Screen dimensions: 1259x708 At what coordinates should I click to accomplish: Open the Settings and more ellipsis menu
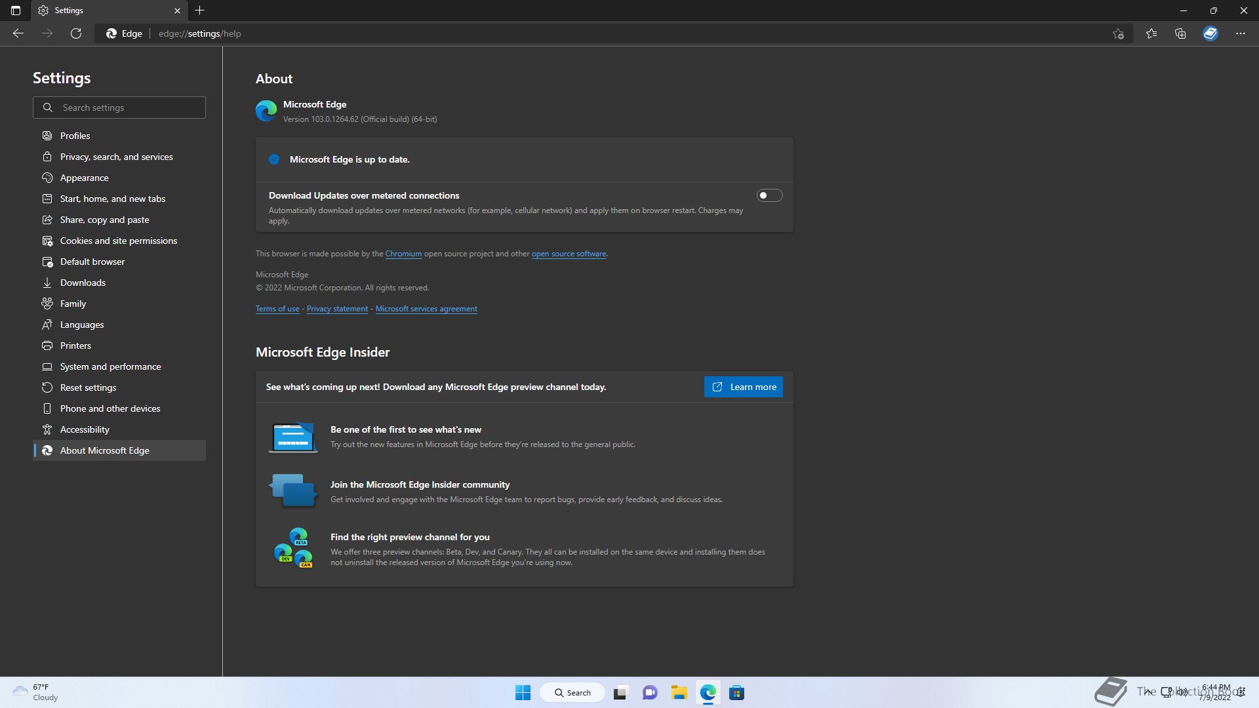[x=1240, y=33]
